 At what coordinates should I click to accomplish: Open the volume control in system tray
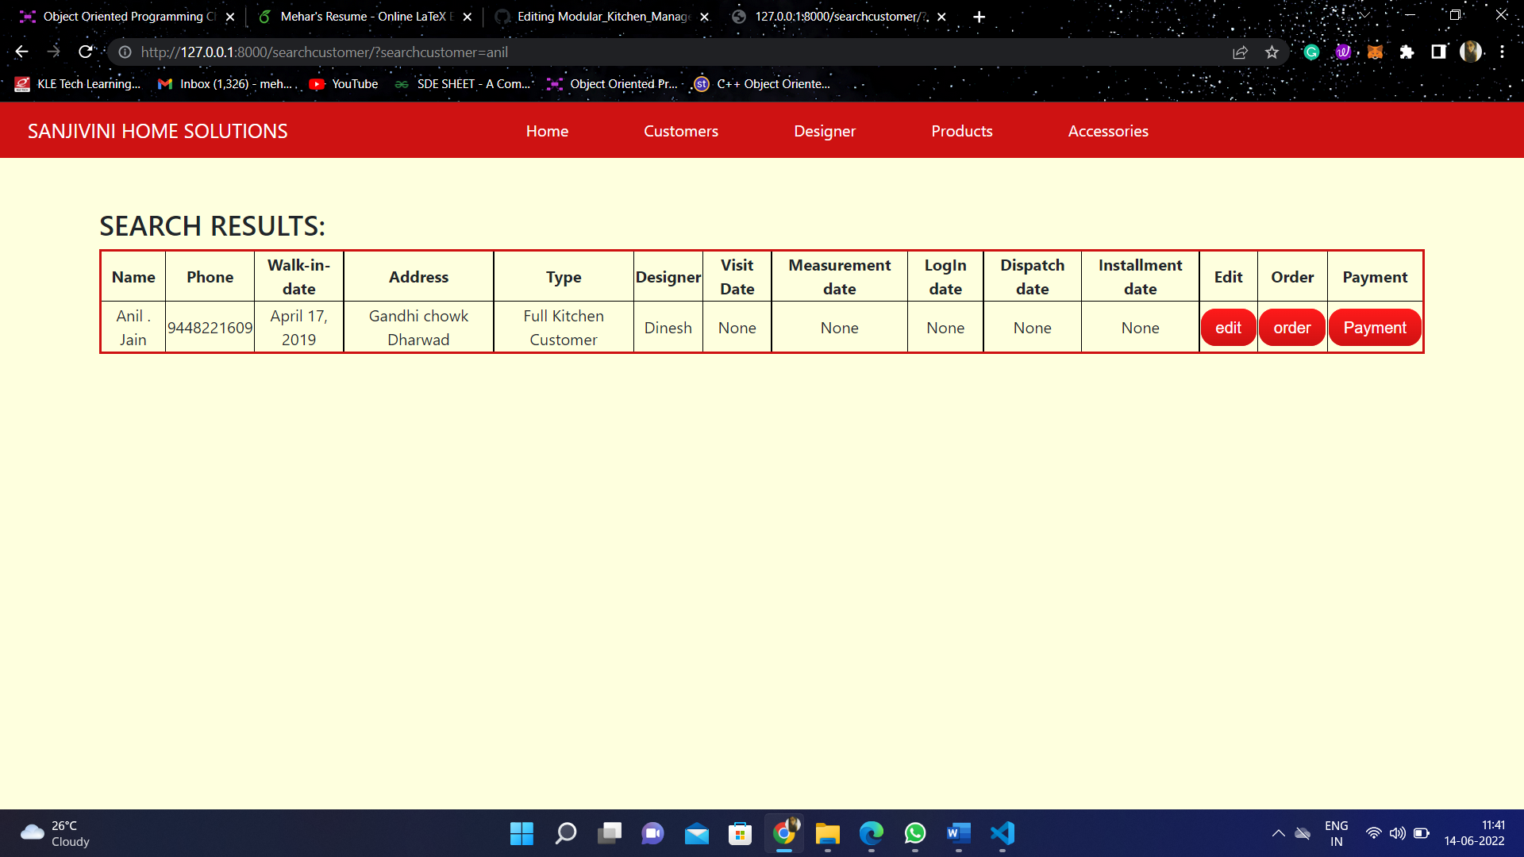[x=1398, y=832]
